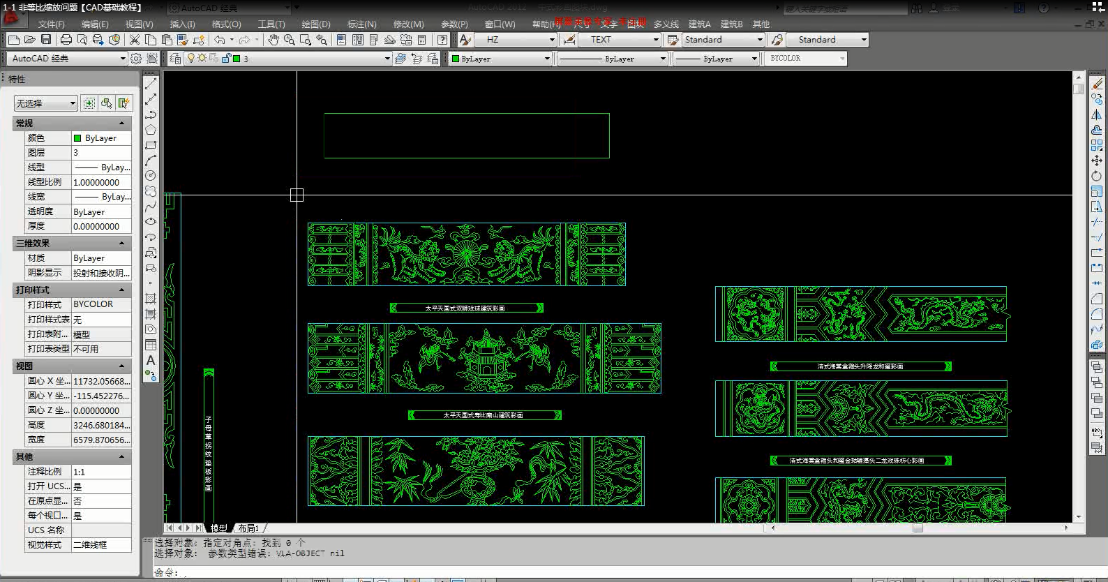Image resolution: width=1108 pixels, height=582 pixels.
Task: Activate the Pan hand tool
Action: point(274,40)
